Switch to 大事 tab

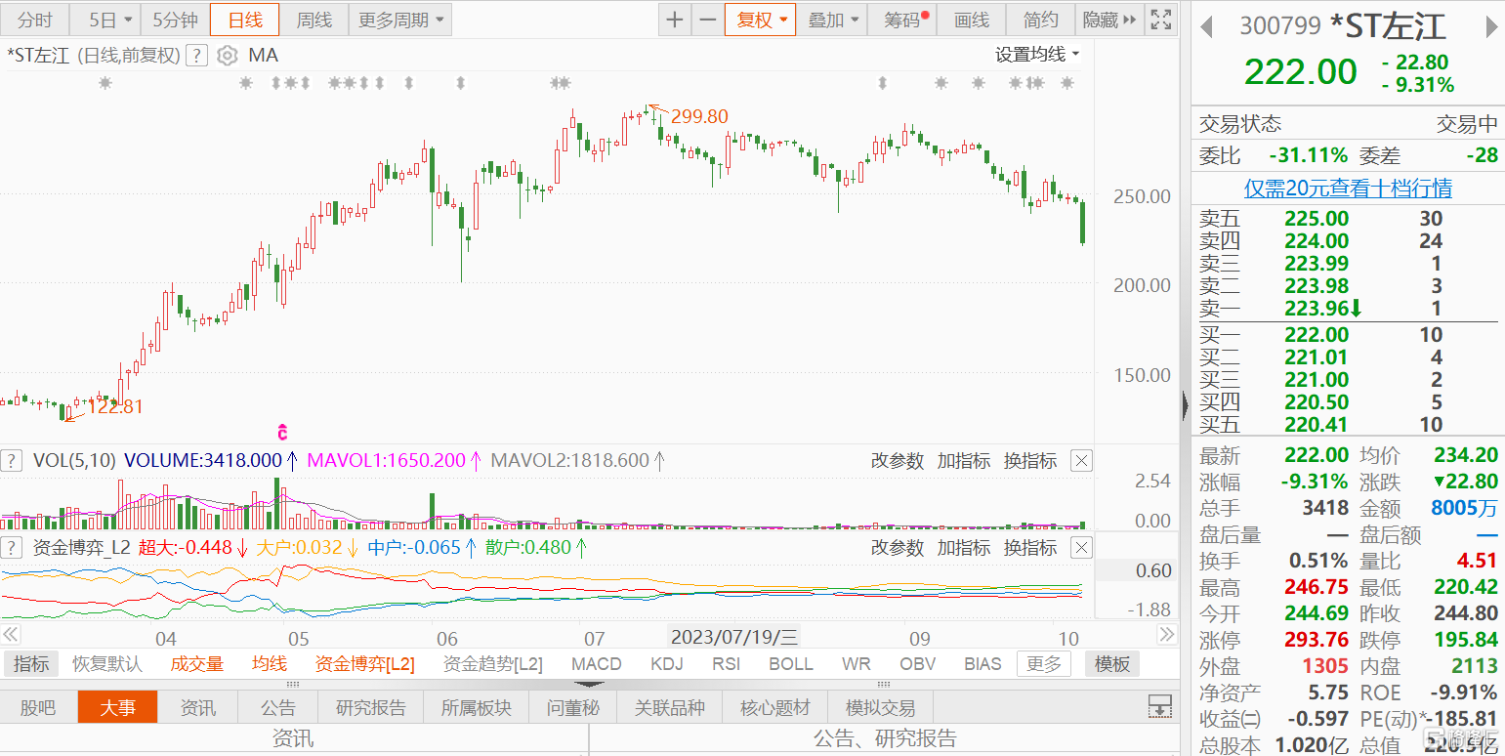tap(117, 707)
